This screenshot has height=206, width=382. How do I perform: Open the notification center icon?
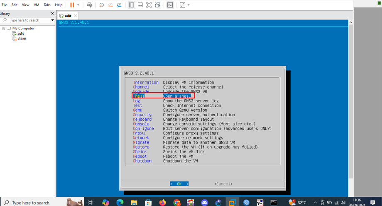coord(372,203)
